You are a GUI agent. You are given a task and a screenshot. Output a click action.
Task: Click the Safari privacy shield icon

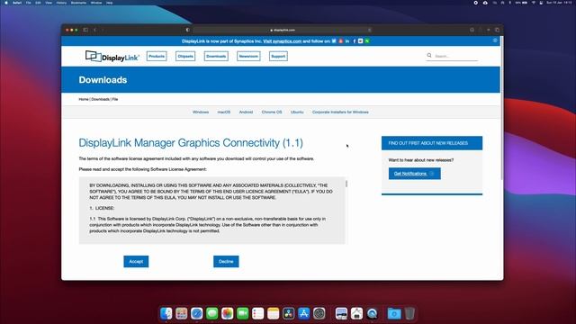pos(188,30)
